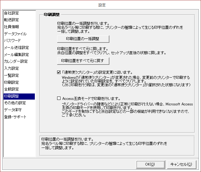Open the 登録・サポート page
Viewport: 201px width, 172px height.
coord(19,117)
